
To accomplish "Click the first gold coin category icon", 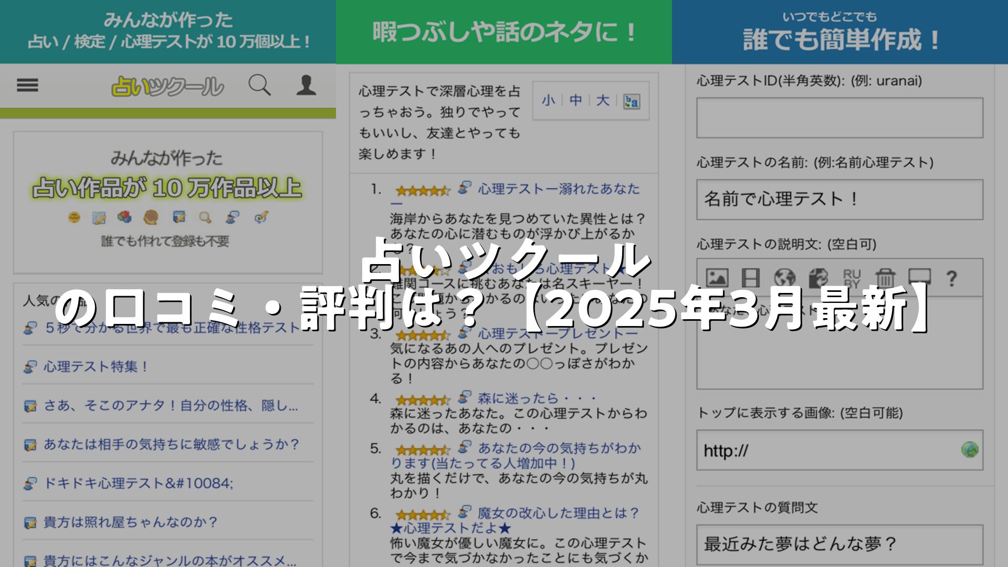I will tap(74, 217).
